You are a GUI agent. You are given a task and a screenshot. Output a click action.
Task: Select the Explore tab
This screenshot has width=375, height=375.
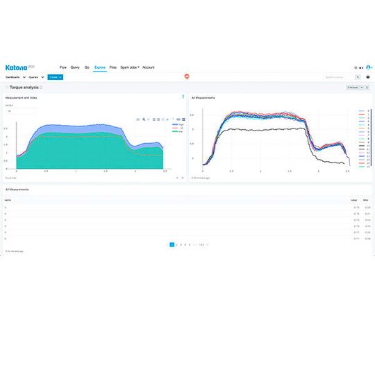pyautogui.click(x=100, y=67)
